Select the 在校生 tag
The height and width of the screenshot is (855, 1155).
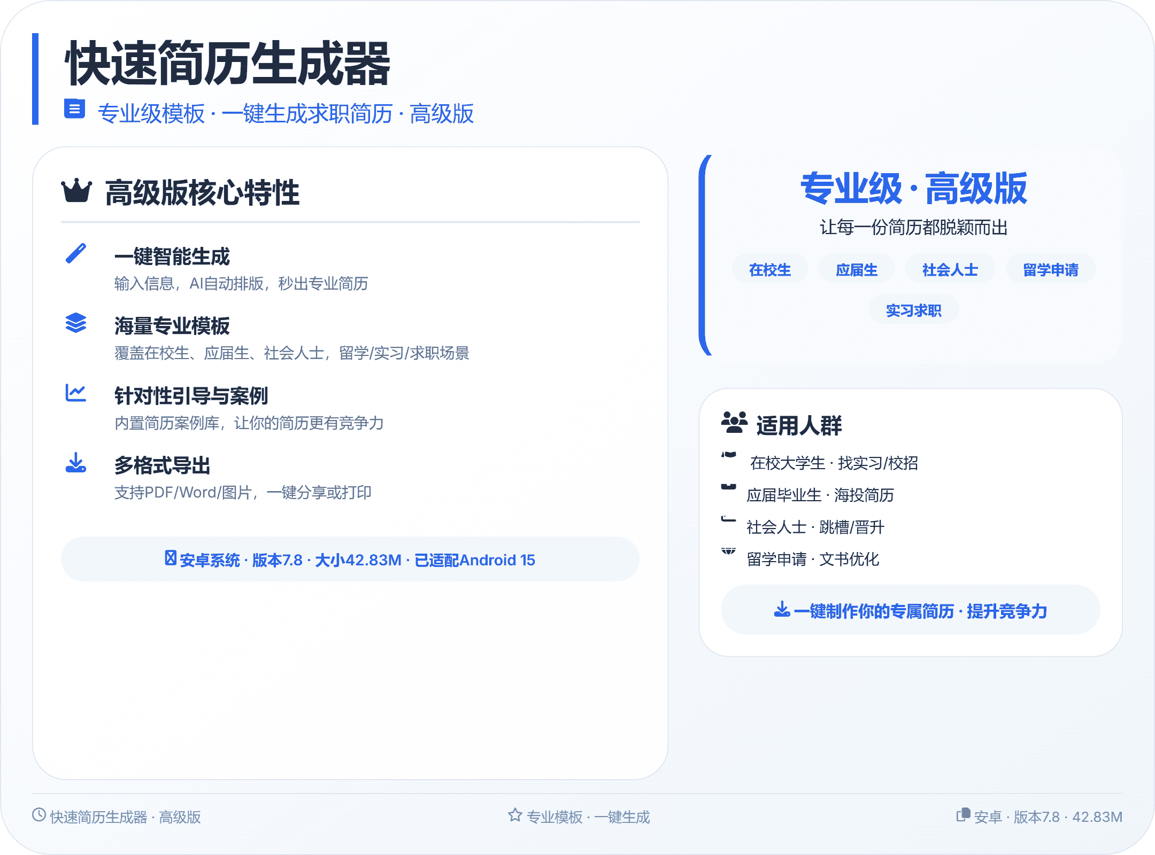[x=769, y=269]
